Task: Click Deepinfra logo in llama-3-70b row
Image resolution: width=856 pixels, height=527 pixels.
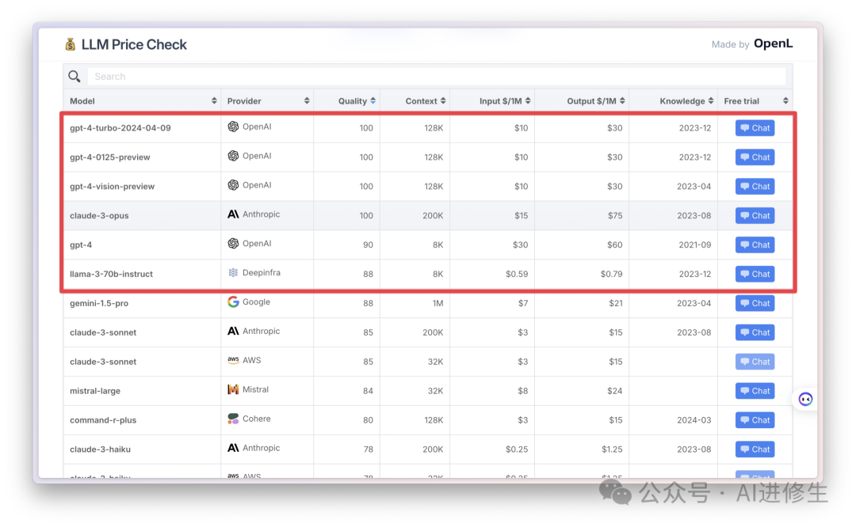Action: click(233, 272)
